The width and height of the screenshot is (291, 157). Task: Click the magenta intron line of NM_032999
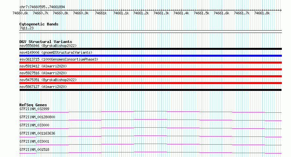[150, 111]
